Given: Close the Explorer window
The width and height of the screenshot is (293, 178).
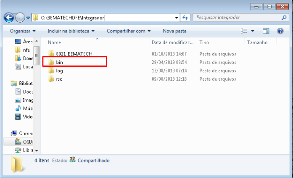Looking at the screenshot, I should (282, 7).
